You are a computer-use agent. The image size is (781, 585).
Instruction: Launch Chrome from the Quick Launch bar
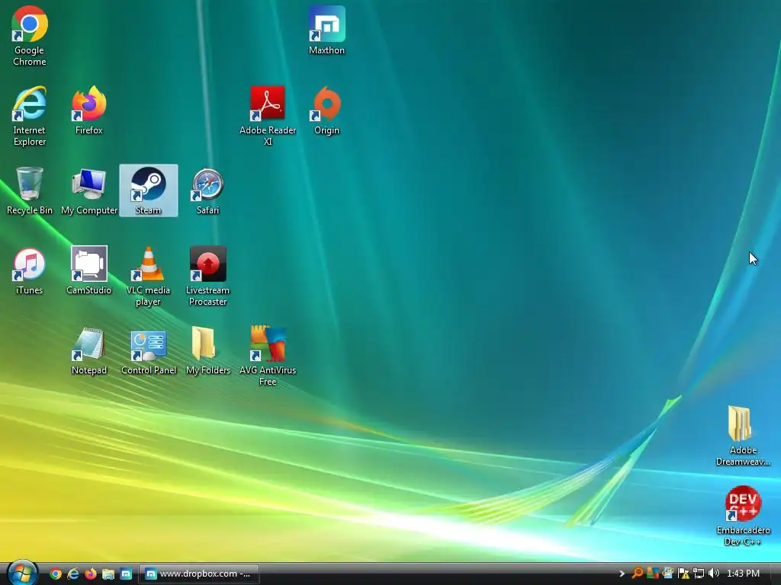tap(56, 574)
